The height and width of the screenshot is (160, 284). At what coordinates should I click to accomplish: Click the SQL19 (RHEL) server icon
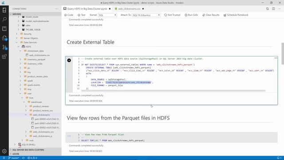click(20, 144)
